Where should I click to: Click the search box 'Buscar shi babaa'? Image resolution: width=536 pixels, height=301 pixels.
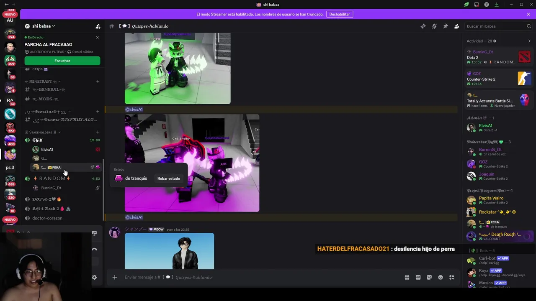point(498,26)
